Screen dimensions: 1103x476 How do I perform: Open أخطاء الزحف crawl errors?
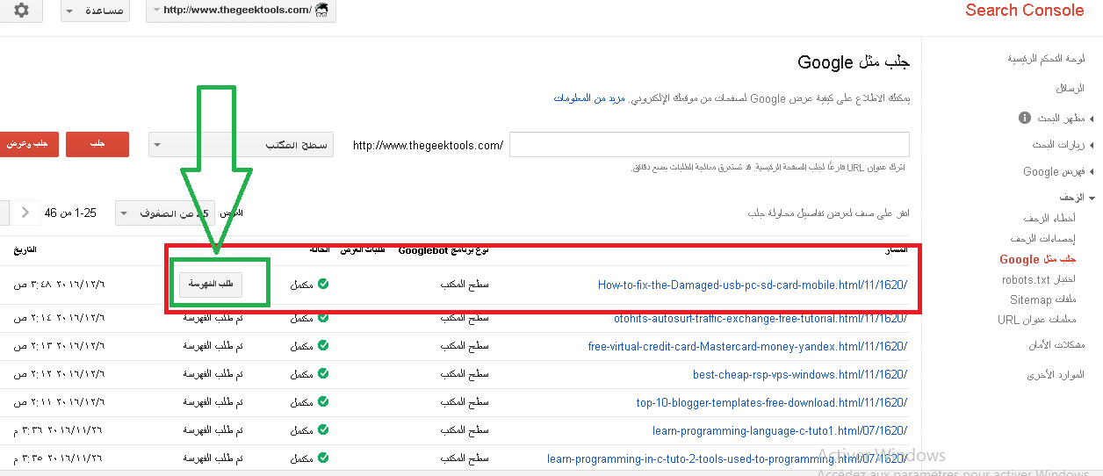click(x=1049, y=218)
